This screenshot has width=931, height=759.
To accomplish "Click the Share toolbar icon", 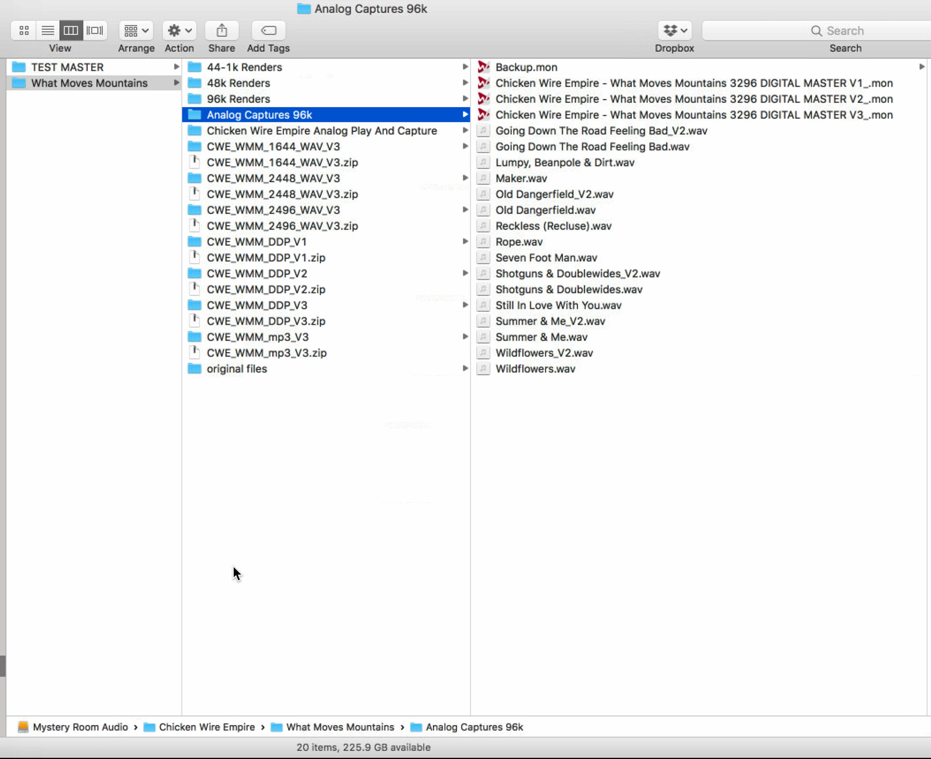I will (x=222, y=31).
